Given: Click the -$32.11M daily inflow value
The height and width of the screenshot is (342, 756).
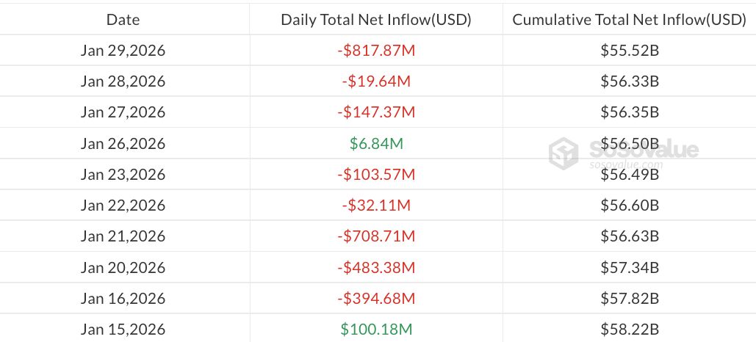Looking at the screenshot, I should point(376,205).
